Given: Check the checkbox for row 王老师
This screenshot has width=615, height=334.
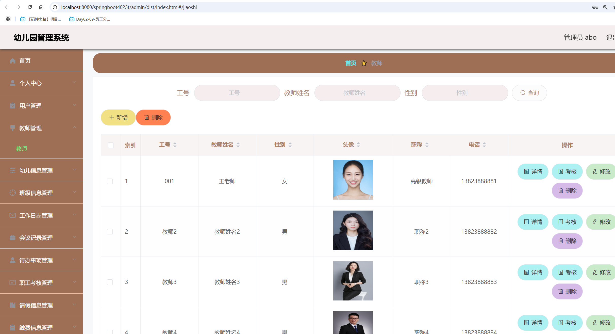Looking at the screenshot, I should pyautogui.click(x=110, y=181).
